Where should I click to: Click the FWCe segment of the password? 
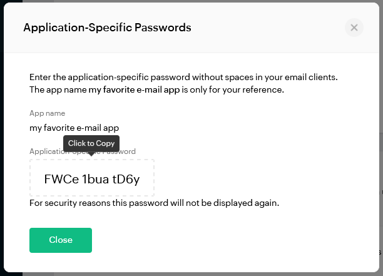[57, 180]
